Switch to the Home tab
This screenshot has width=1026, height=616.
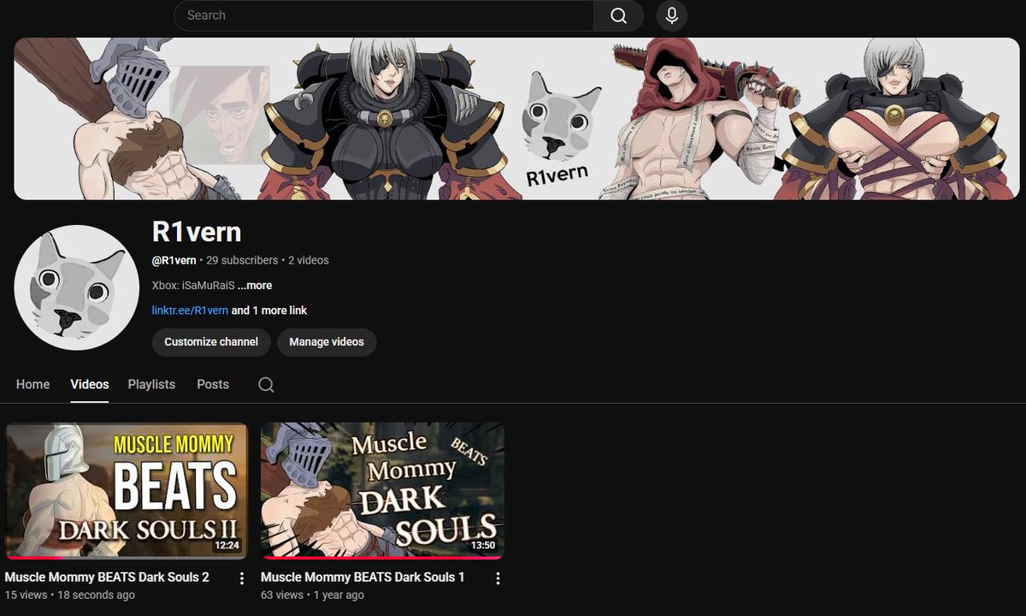click(32, 384)
